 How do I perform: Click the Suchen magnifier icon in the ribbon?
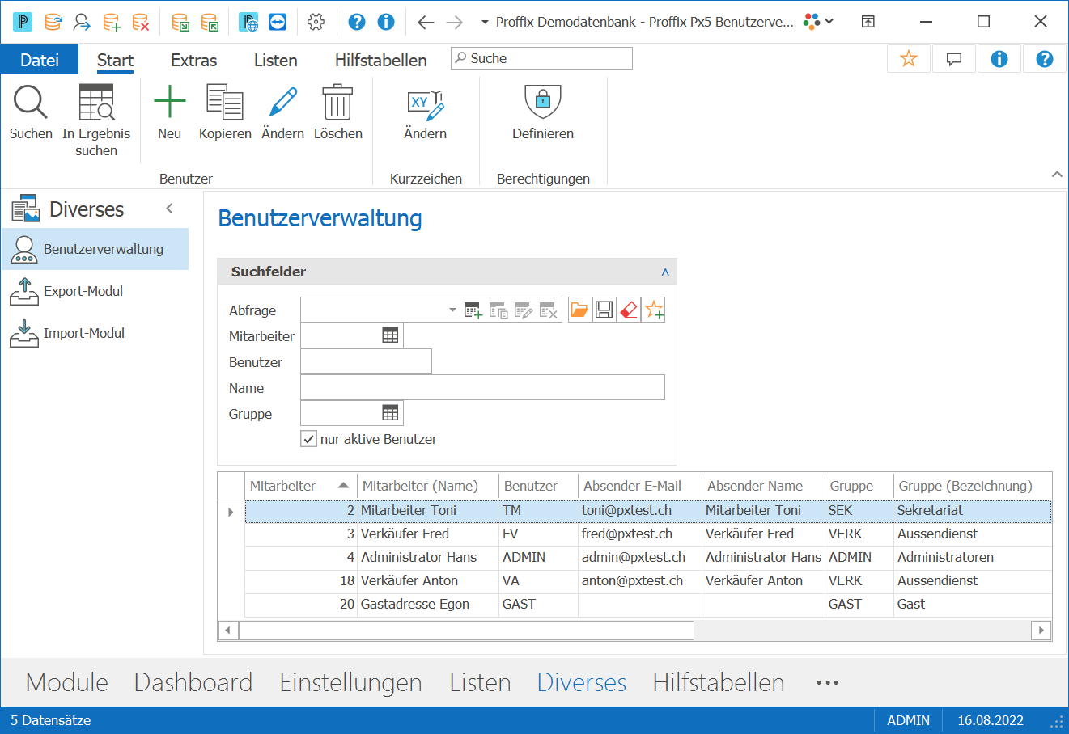coord(31,103)
